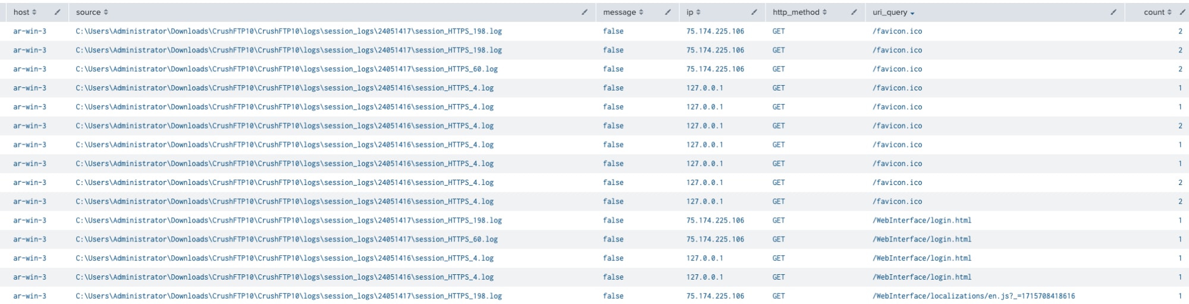This screenshot has height=304, width=1189.
Task: Edit the message column via pencil icon
Action: (x=668, y=12)
